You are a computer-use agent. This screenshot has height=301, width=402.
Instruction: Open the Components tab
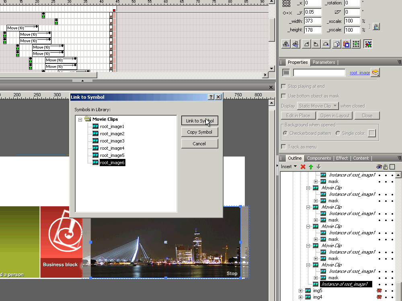click(319, 158)
